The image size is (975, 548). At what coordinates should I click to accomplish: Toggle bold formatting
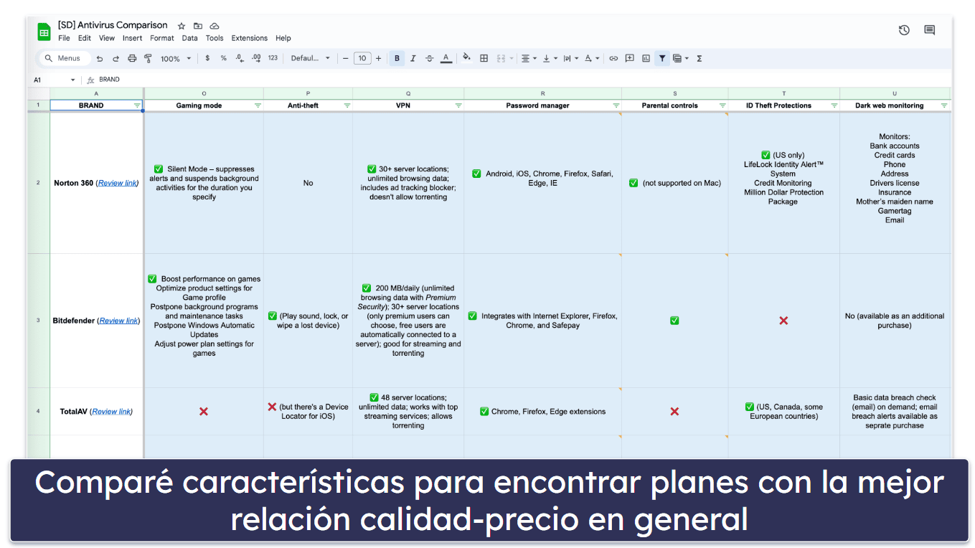(x=397, y=59)
